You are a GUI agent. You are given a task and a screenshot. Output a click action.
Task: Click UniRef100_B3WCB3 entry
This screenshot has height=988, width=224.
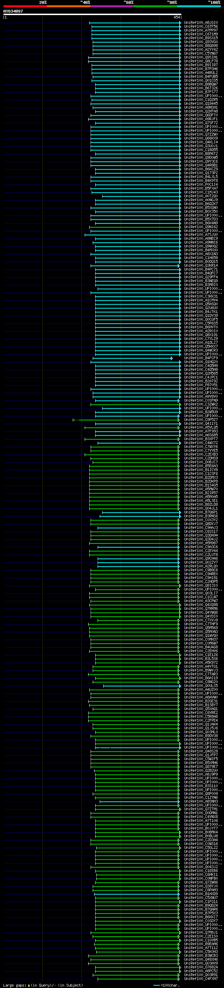[201, 956]
